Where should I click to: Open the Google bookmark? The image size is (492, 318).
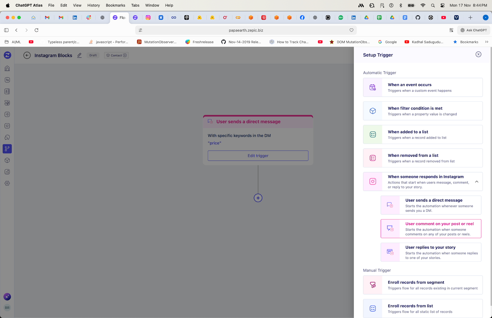point(387,42)
